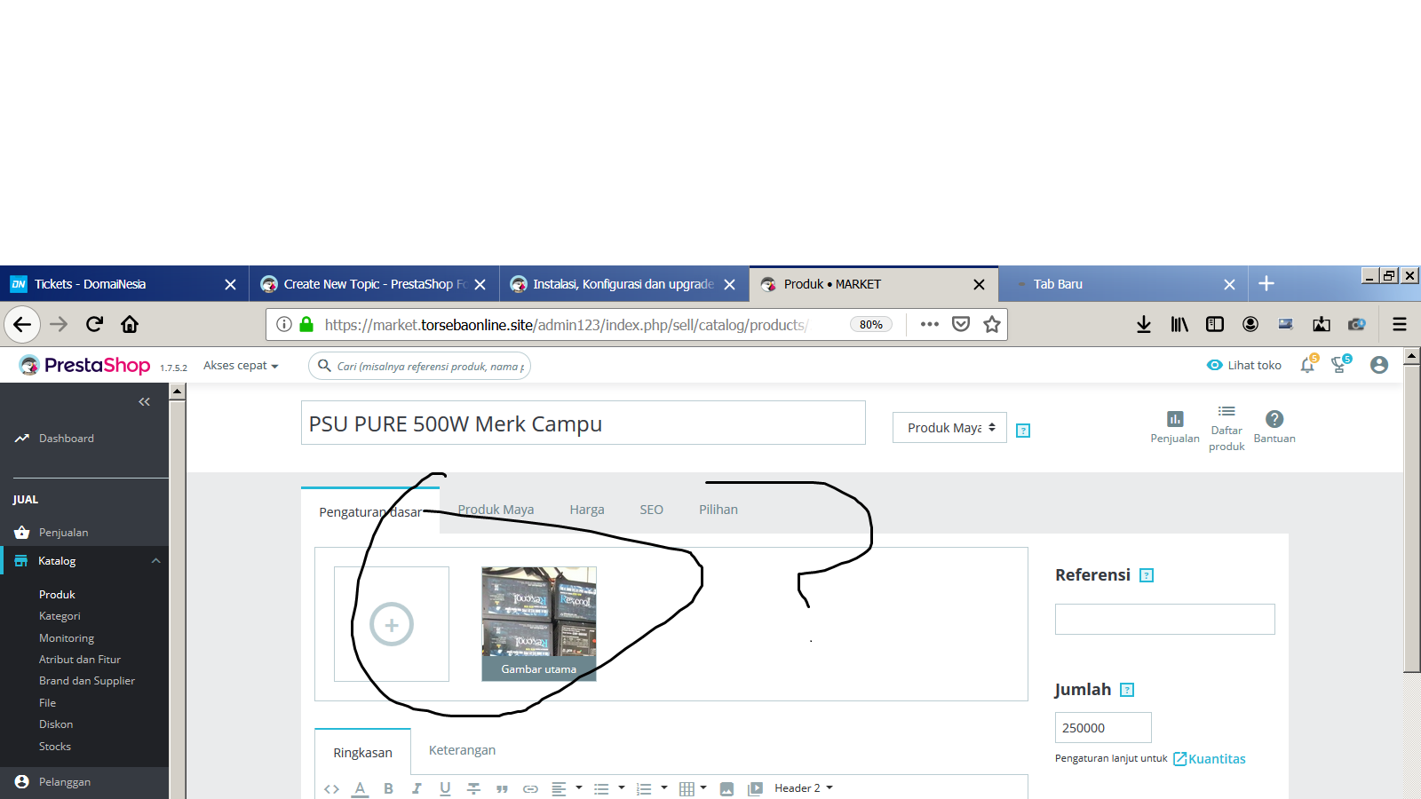Open the Akses cepat dropdown
Viewport: 1421px width, 799px height.
pyautogui.click(x=241, y=366)
